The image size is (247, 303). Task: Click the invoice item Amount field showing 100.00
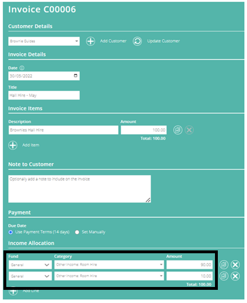(144, 130)
